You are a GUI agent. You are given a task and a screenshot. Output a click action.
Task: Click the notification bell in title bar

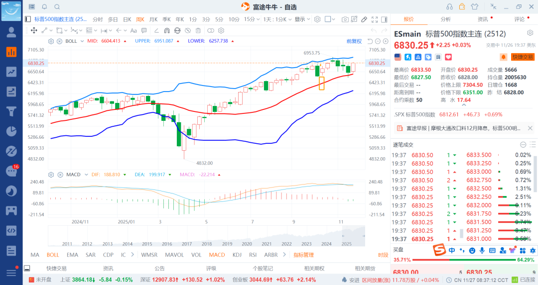point(45,7)
